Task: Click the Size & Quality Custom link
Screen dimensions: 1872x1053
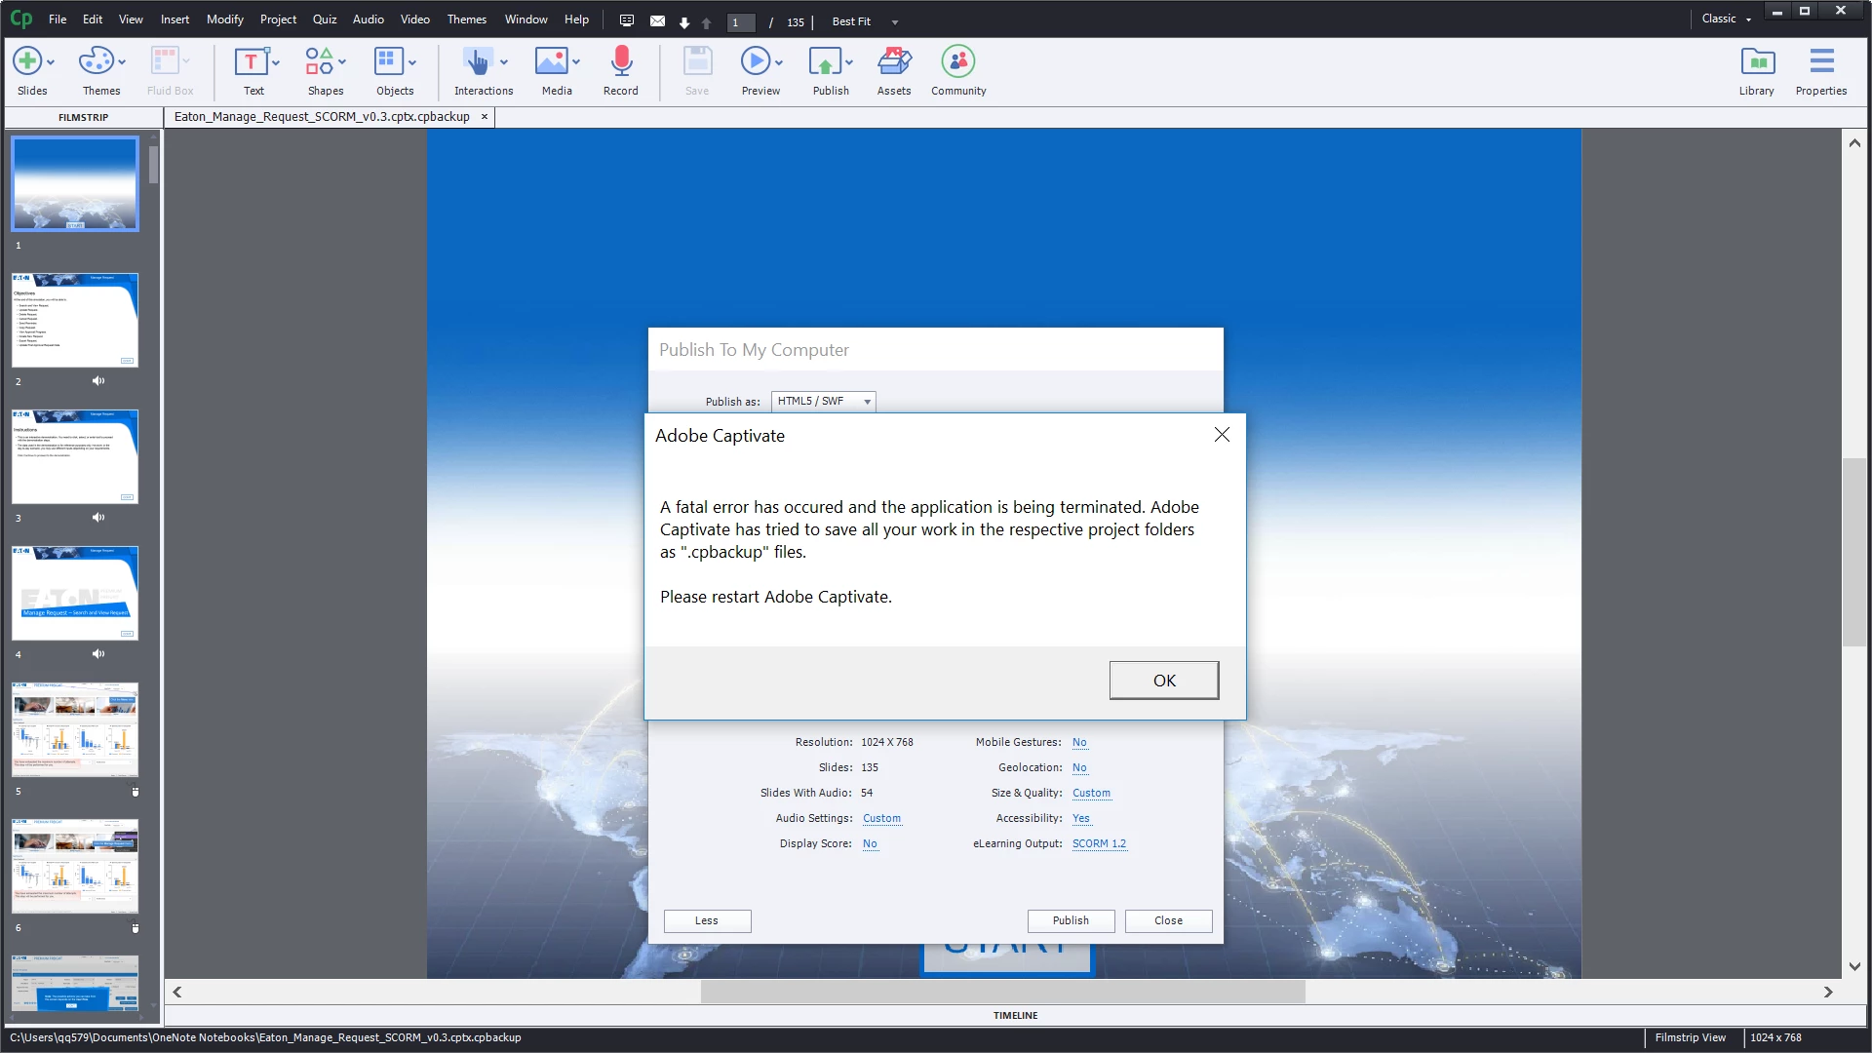Action: [1091, 793]
